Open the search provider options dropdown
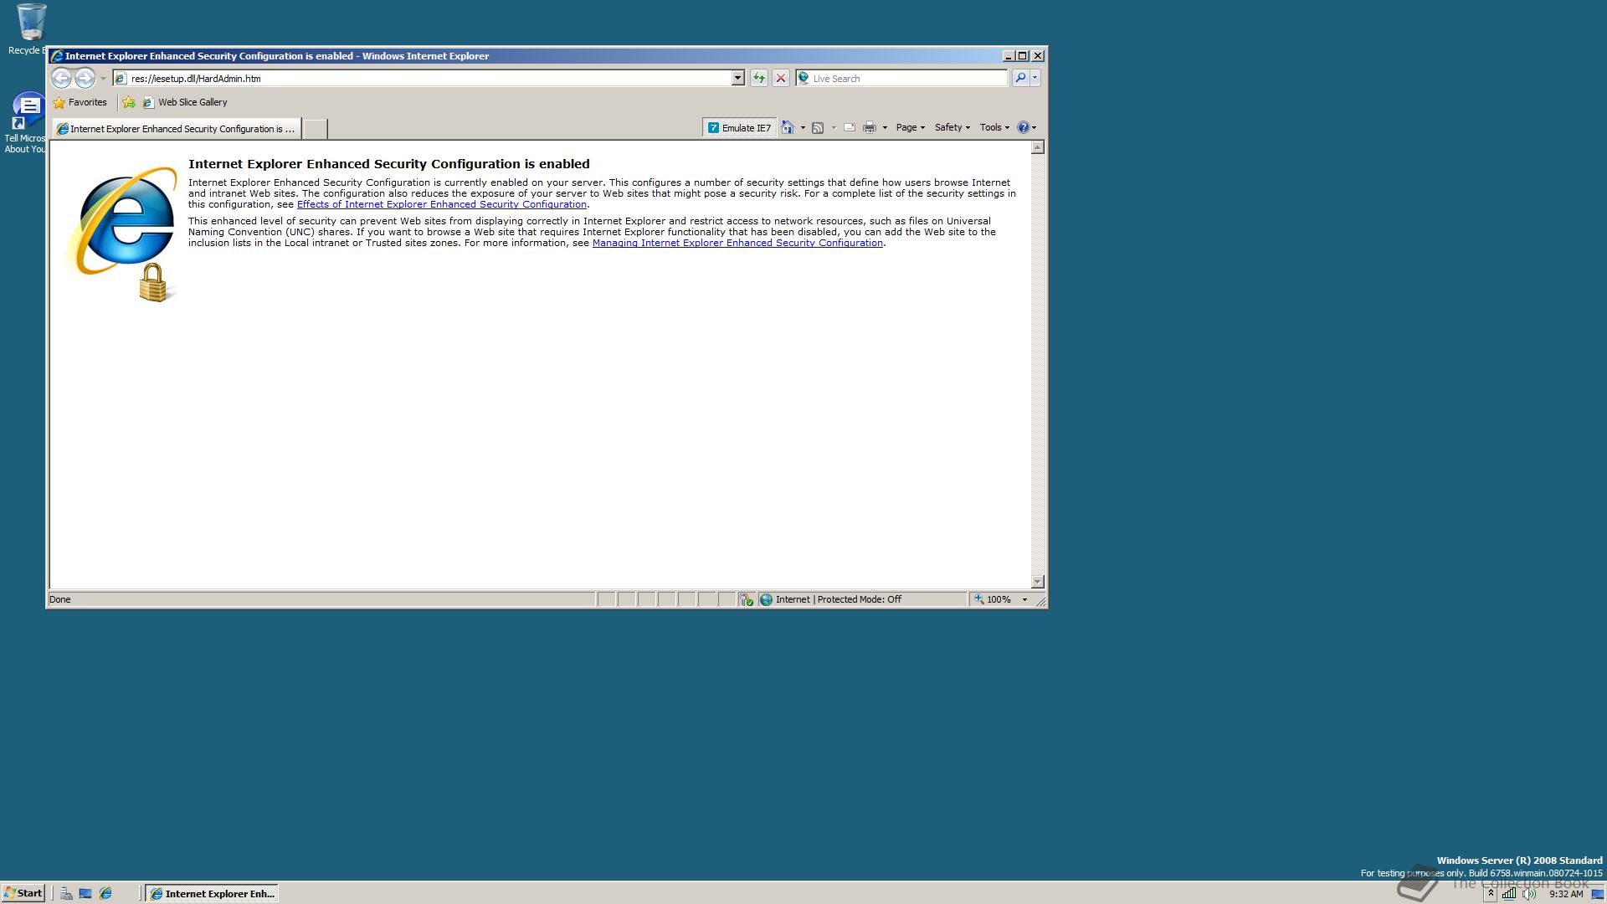Screen dimensions: 1607x904 click(x=1035, y=78)
